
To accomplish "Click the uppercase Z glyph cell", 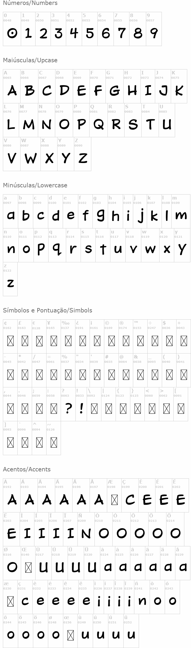I will 83,154.
